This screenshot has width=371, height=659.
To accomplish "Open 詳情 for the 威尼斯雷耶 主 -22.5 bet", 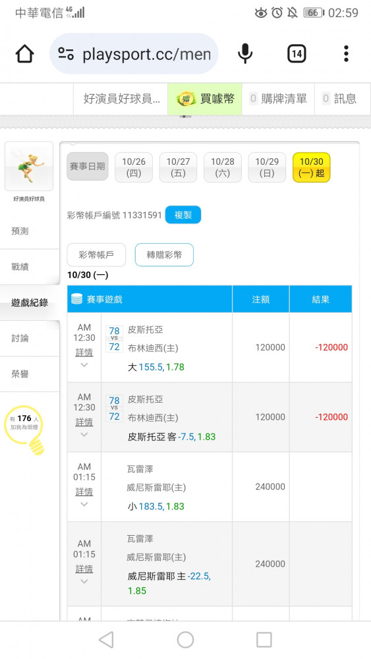I will pyautogui.click(x=84, y=569).
